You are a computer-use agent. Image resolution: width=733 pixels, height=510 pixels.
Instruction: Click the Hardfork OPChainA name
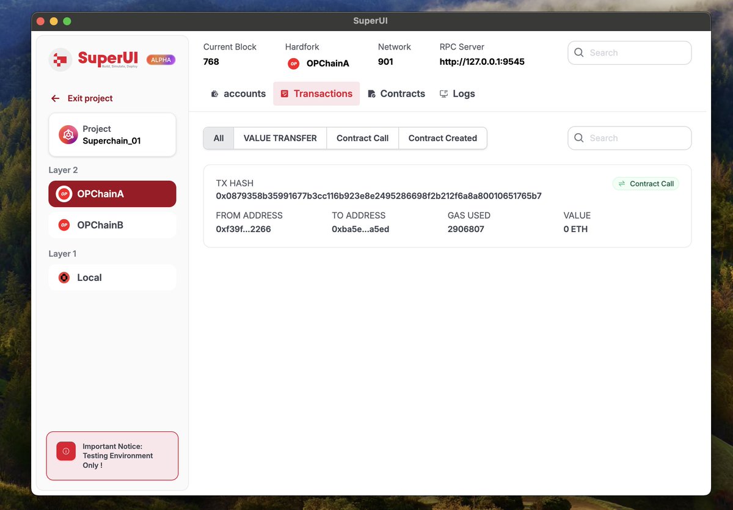(328, 64)
